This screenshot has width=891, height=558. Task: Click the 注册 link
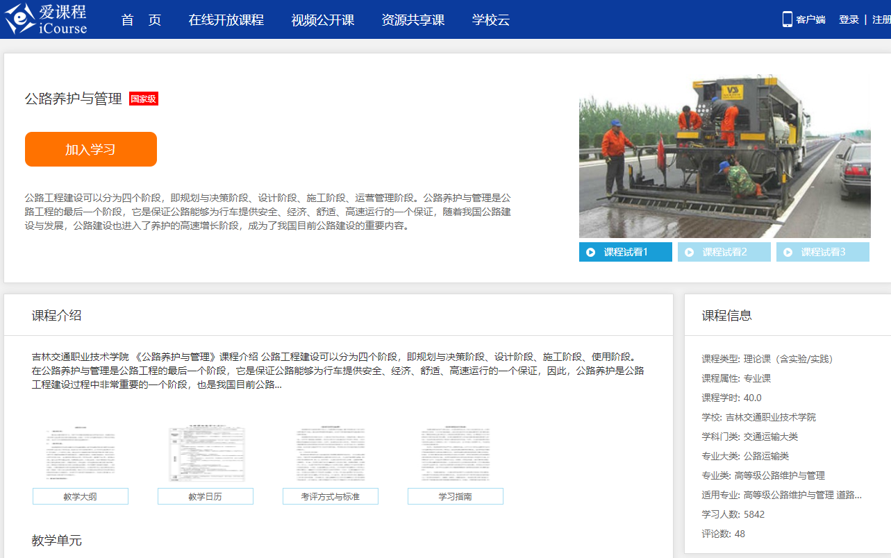tap(881, 20)
